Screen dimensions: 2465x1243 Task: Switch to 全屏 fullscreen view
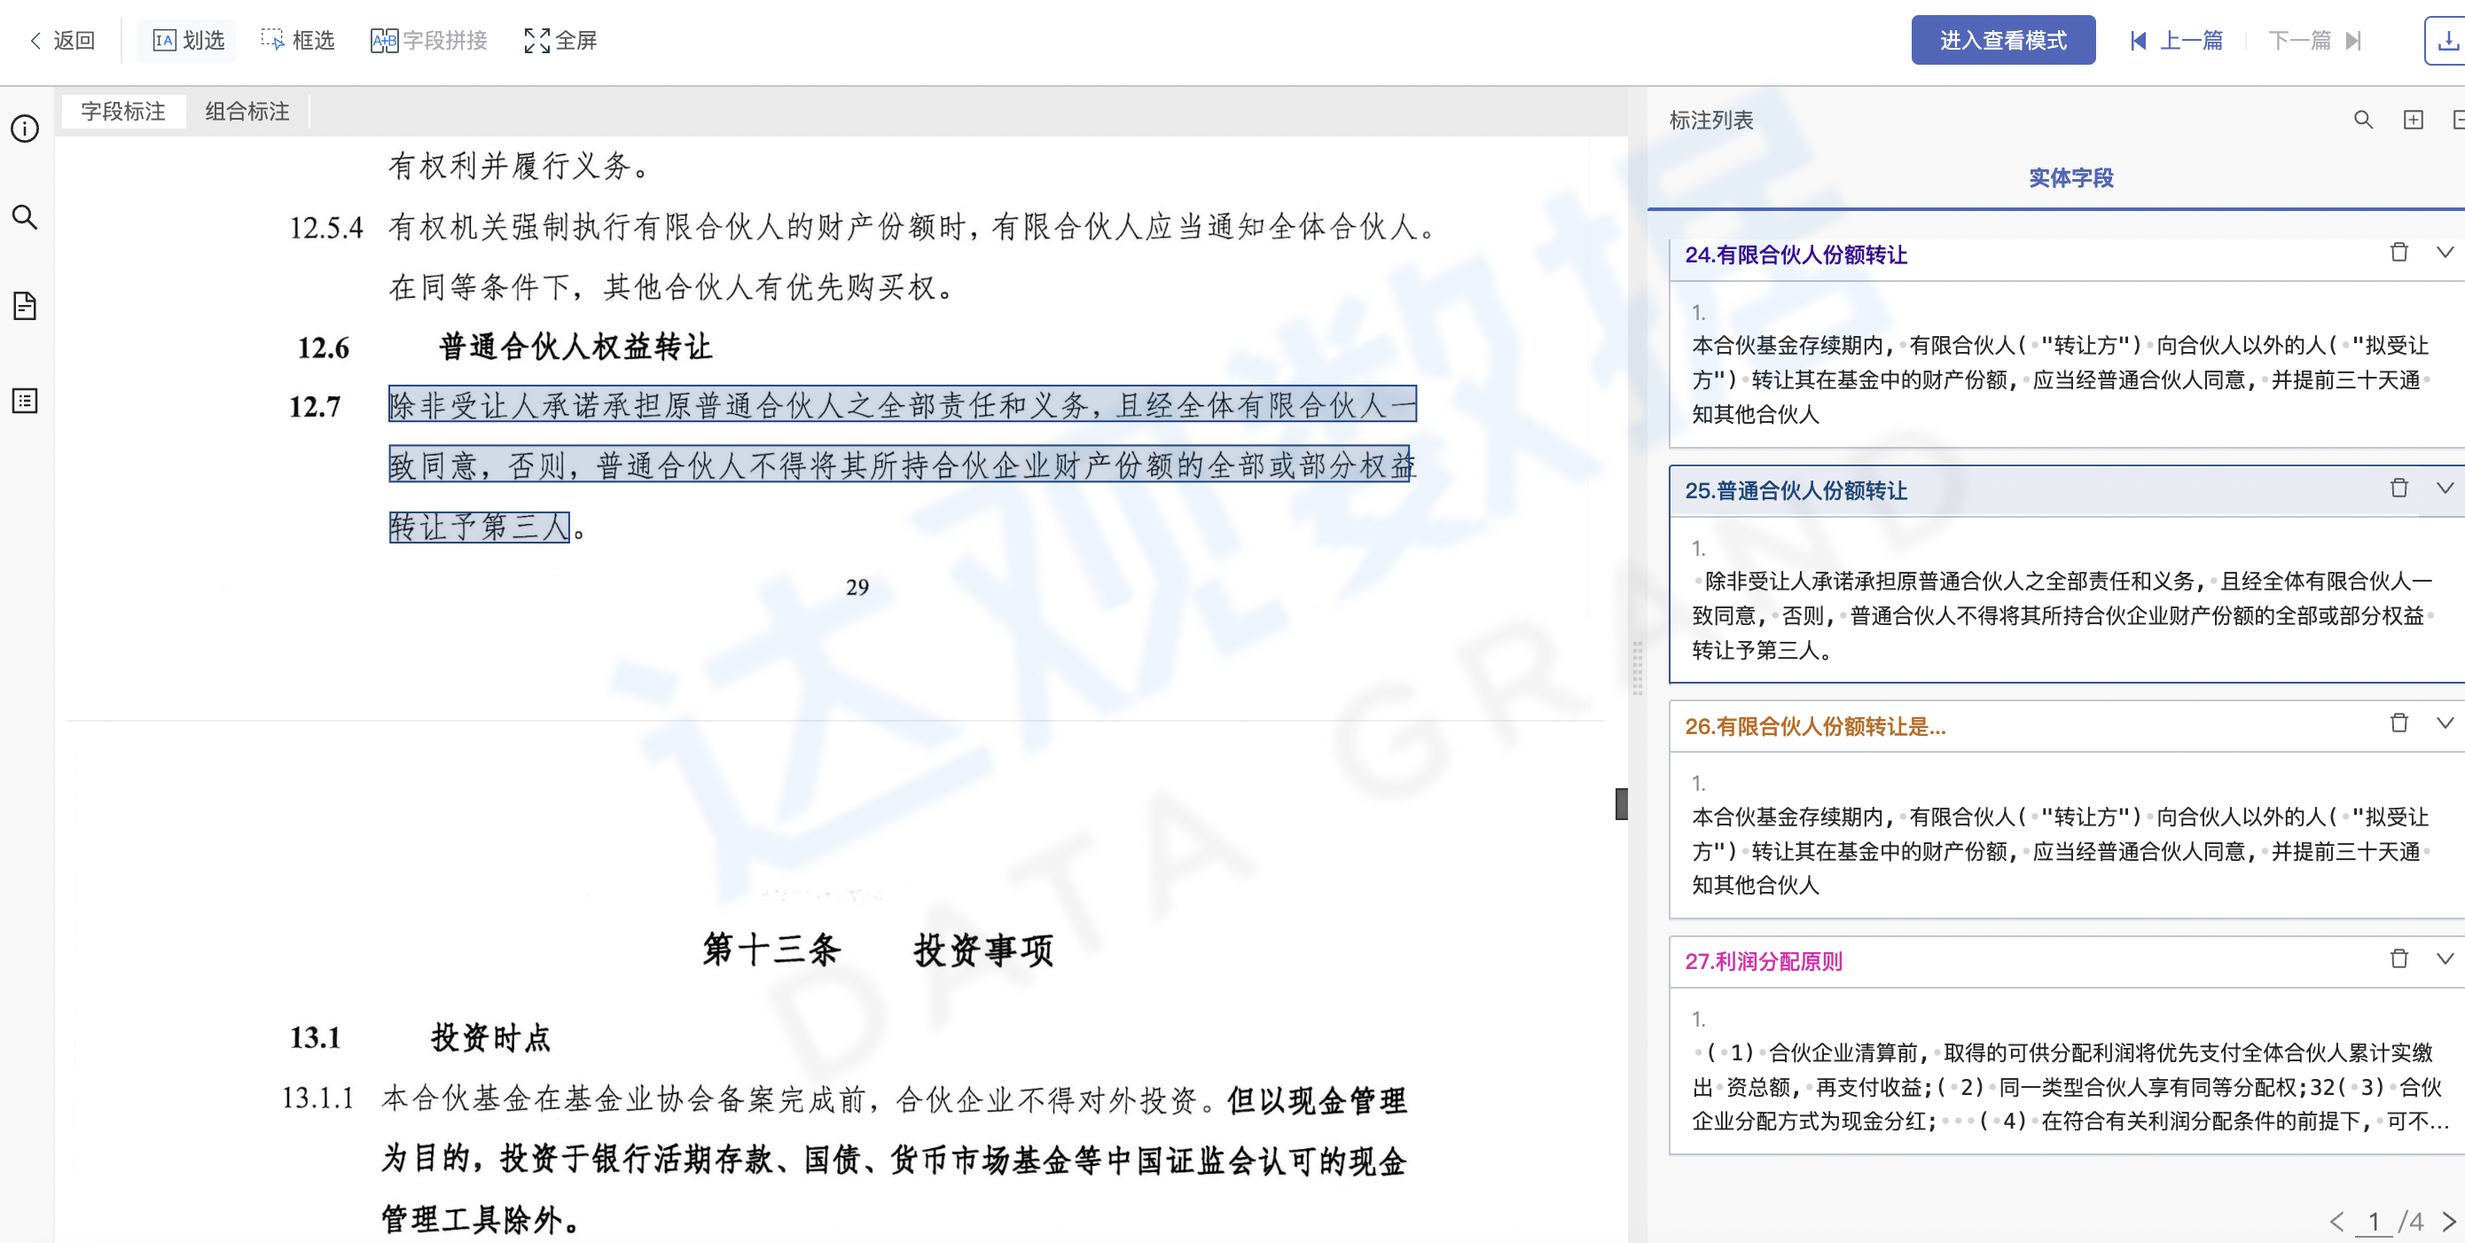(560, 40)
